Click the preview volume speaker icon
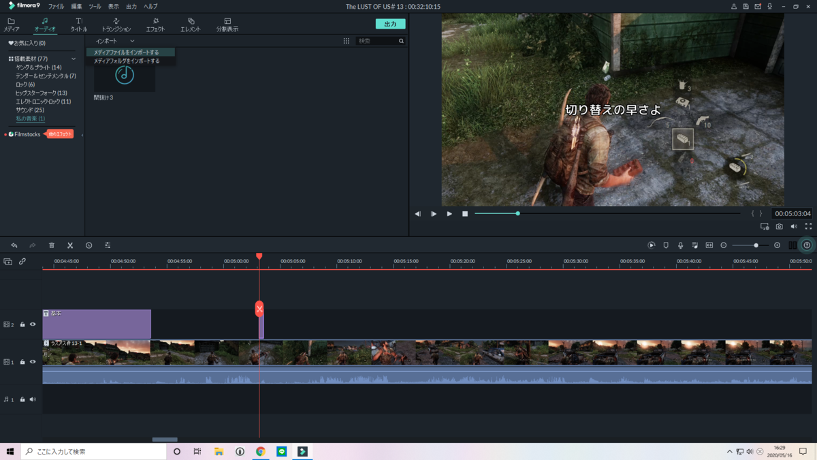 tap(795, 226)
